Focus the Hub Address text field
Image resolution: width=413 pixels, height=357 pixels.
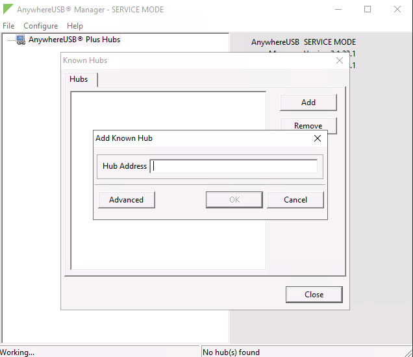tap(234, 166)
